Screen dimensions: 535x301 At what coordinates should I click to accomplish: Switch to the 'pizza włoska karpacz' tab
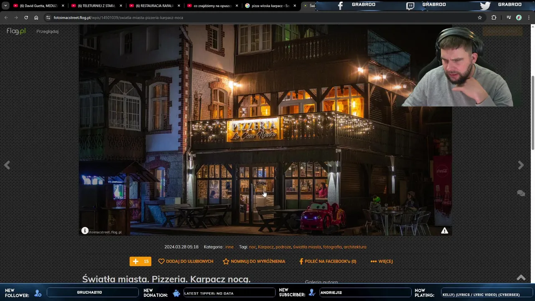(x=269, y=6)
